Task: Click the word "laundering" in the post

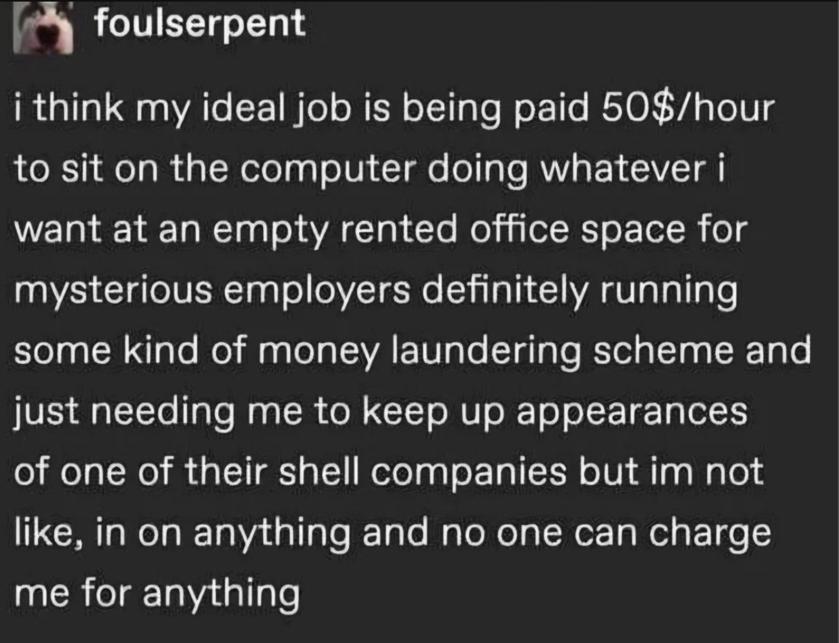Action: 488,351
